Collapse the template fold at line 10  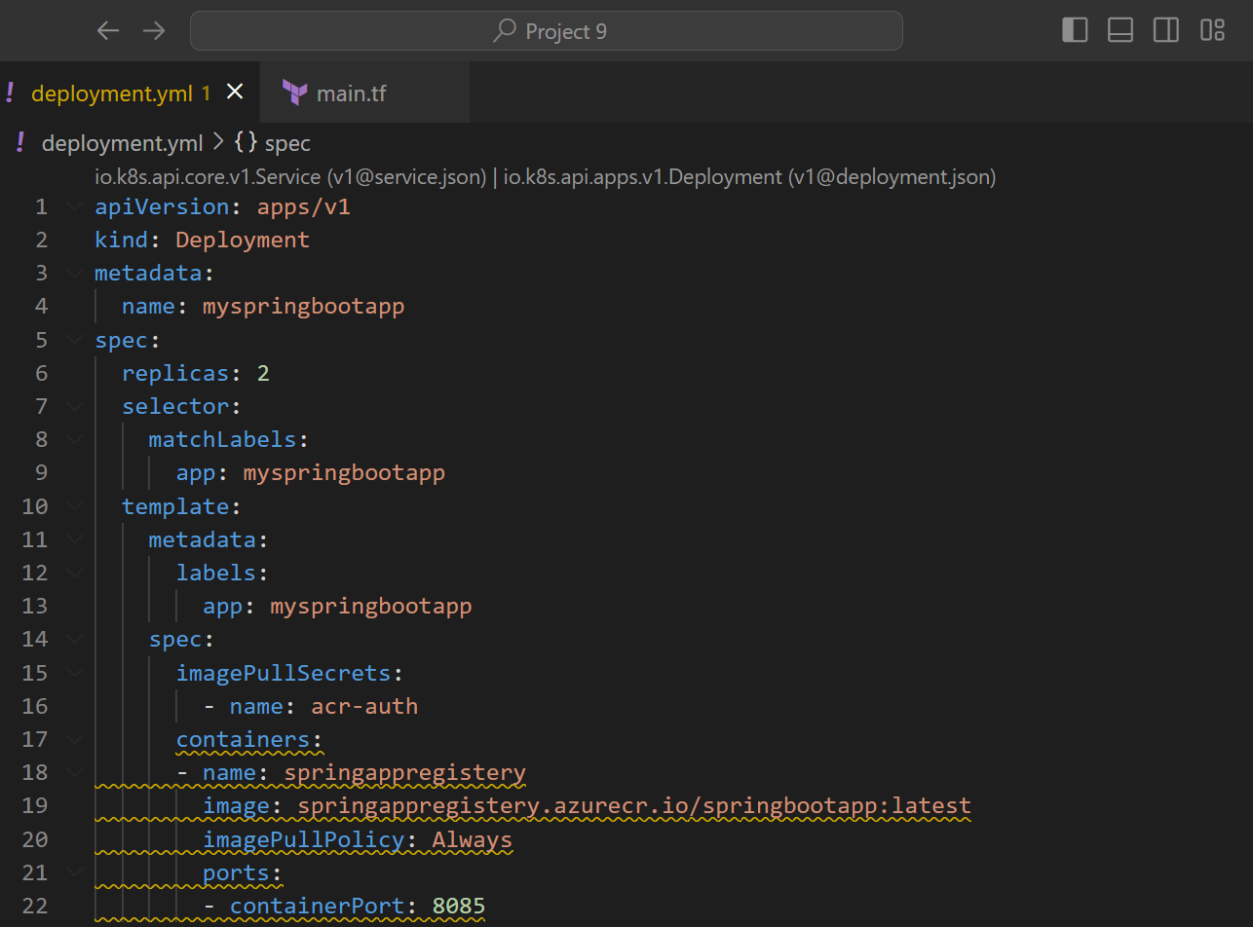point(75,506)
